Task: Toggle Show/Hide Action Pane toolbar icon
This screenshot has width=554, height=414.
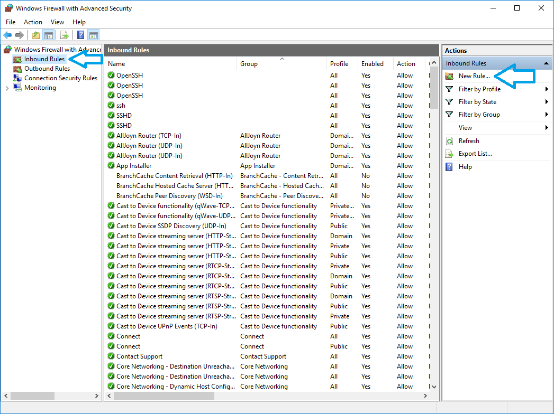Action: click(93, 35)
